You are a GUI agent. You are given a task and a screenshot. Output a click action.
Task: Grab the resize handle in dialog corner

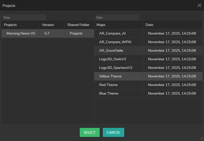click(201, 138)
